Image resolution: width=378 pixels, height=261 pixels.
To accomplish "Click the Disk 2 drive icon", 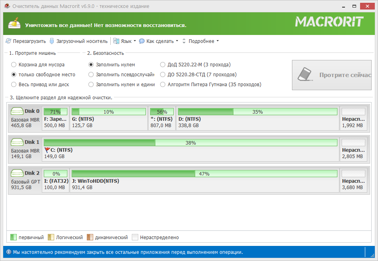I will click(x=17, y=173).
